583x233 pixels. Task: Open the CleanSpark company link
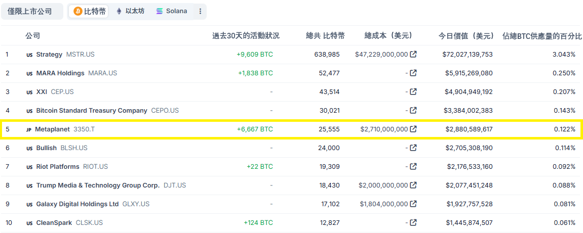pyautogui.click(x=54, y=222)
